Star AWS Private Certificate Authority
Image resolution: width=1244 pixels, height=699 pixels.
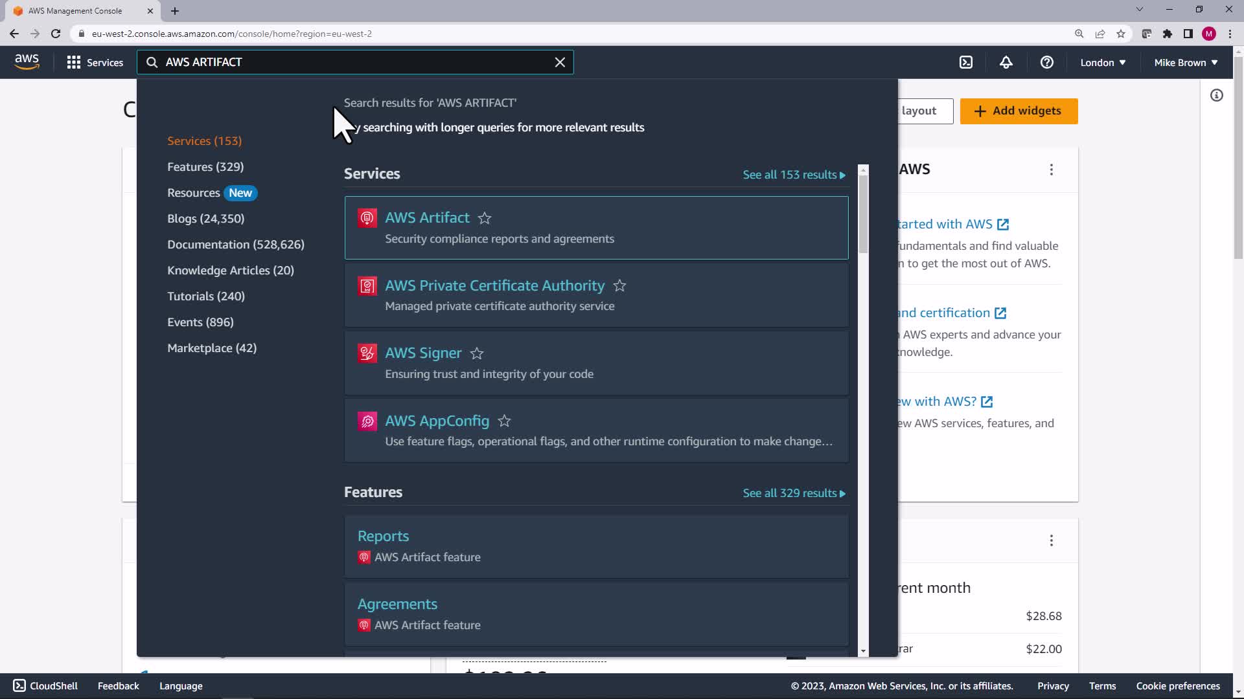(x=619, y=285)
